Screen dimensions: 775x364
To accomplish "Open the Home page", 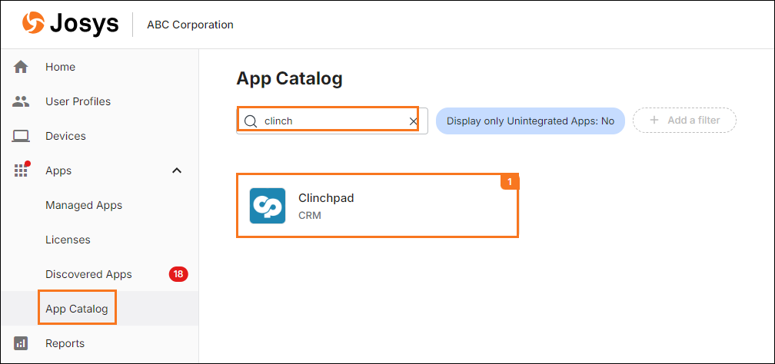I will point(60,67).
